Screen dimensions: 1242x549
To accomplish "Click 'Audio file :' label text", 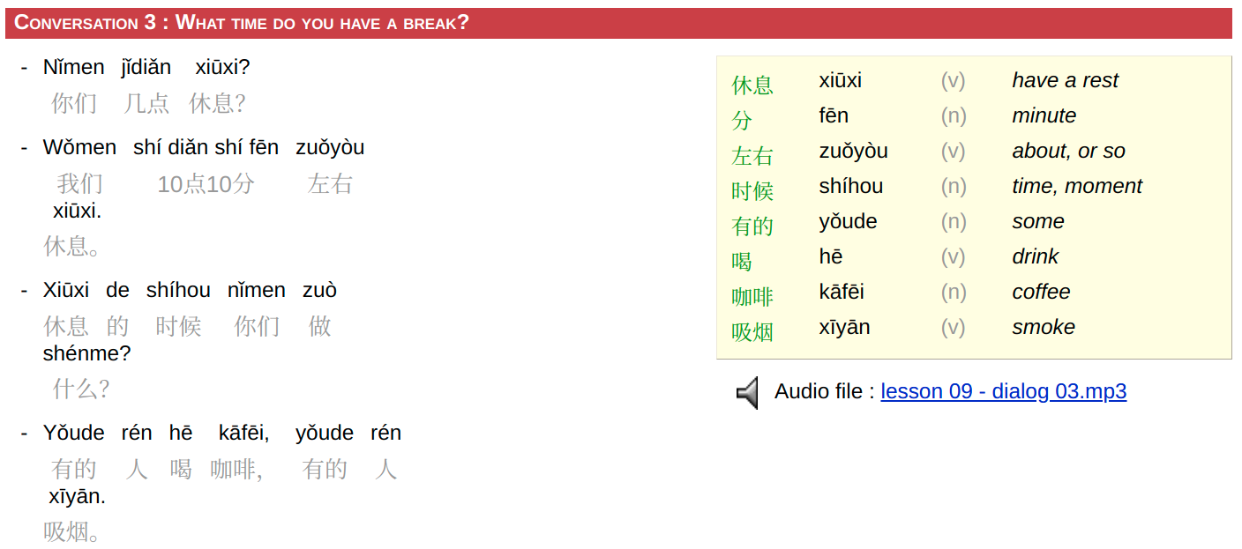I will tap(825, 391).
